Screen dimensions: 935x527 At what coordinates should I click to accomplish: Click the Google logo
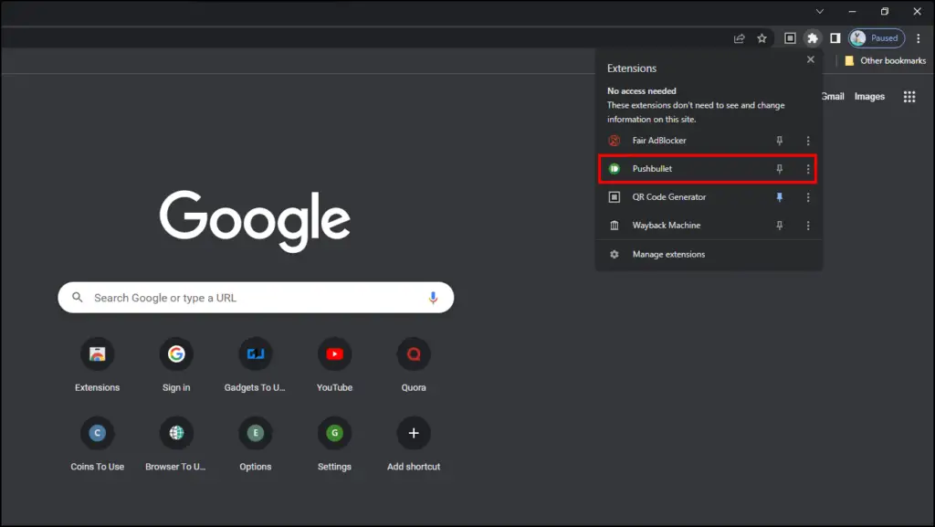point(256,221)
